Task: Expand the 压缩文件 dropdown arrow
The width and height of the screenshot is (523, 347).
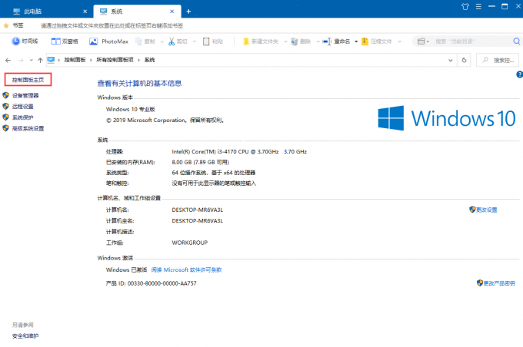Action: point(400,41)
